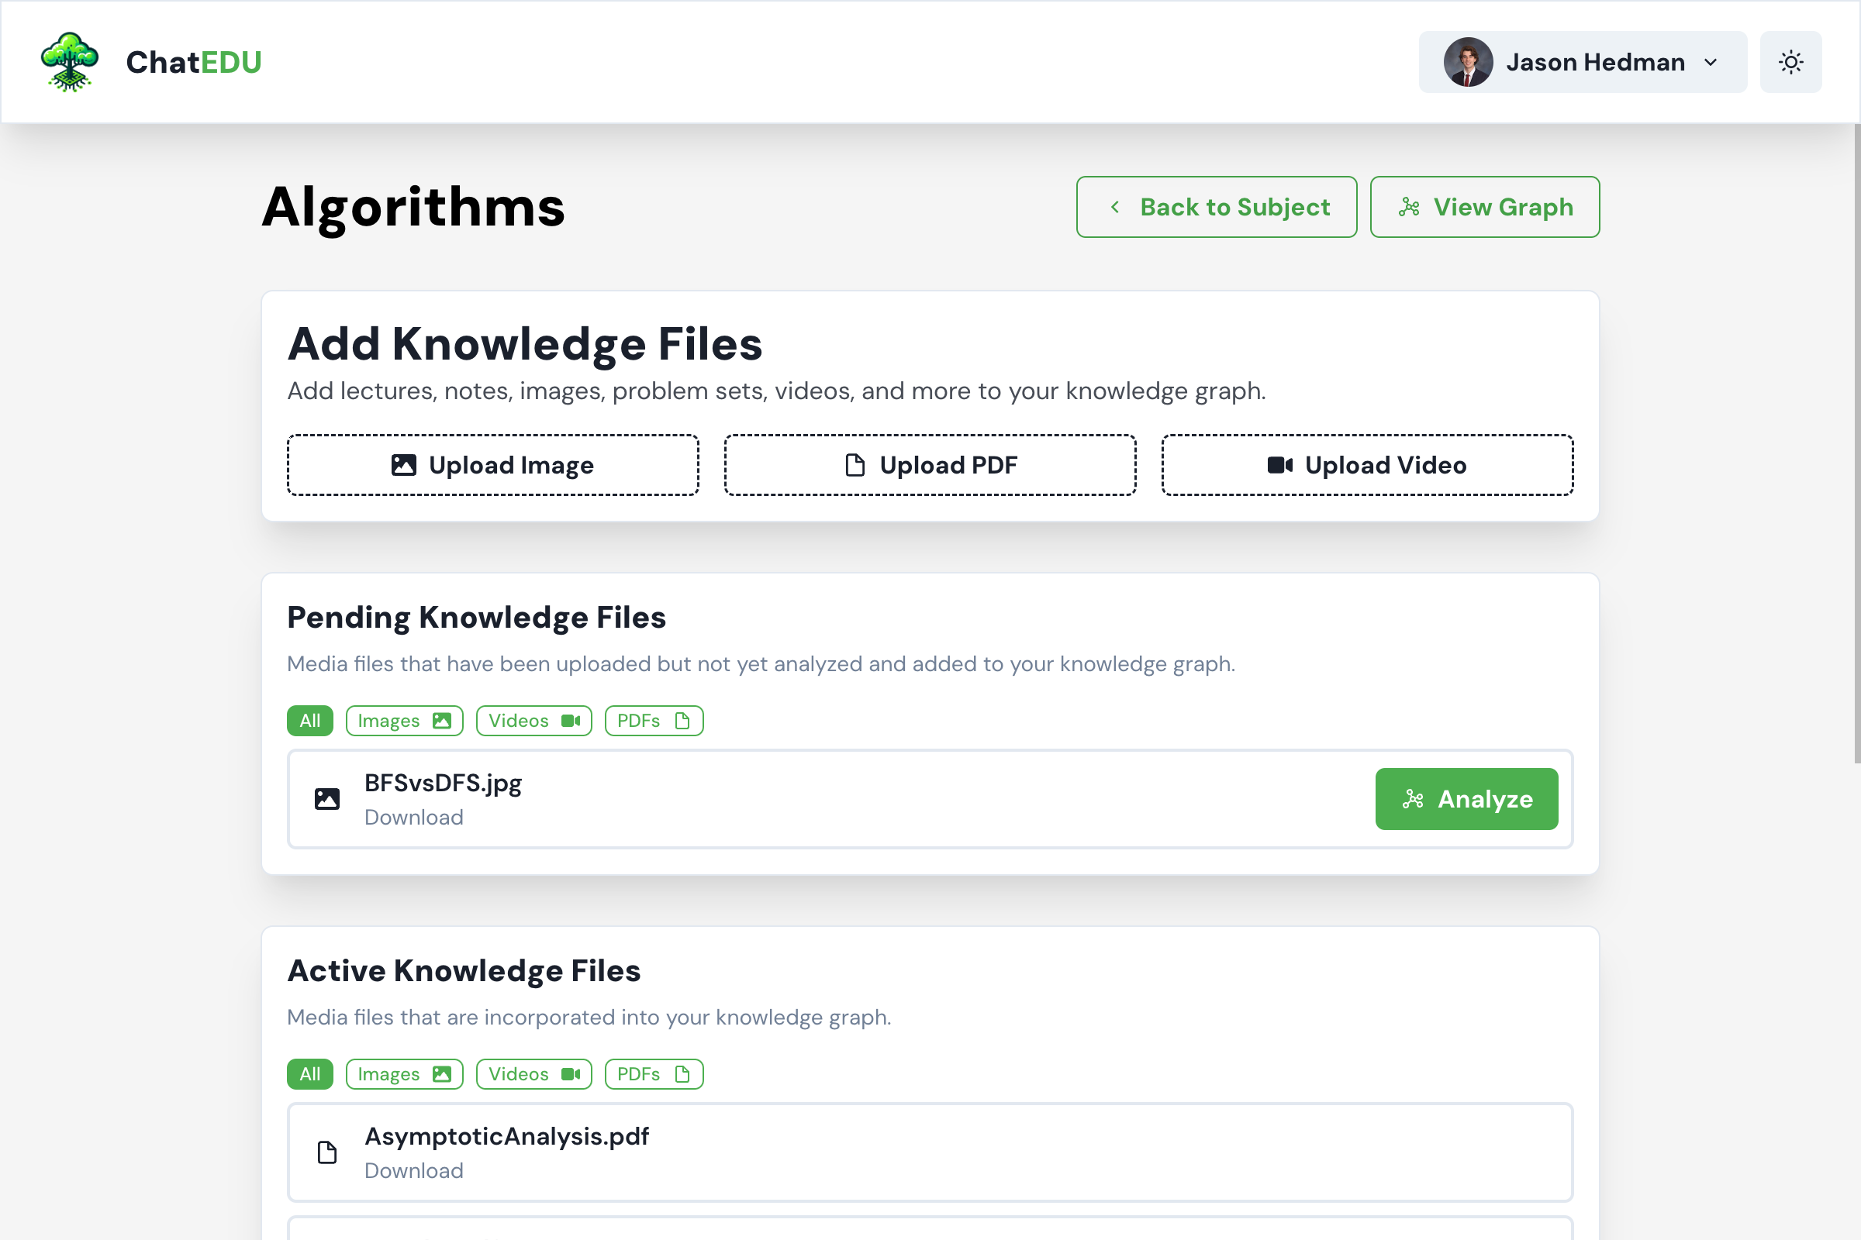Filter active files by PDFs
Image resolution: width=1861 pixels, height=1240 pixels.
tap(654, 1074)
